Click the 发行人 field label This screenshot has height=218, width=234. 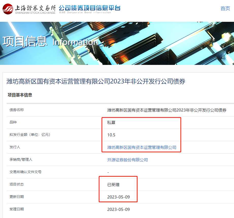15,147
